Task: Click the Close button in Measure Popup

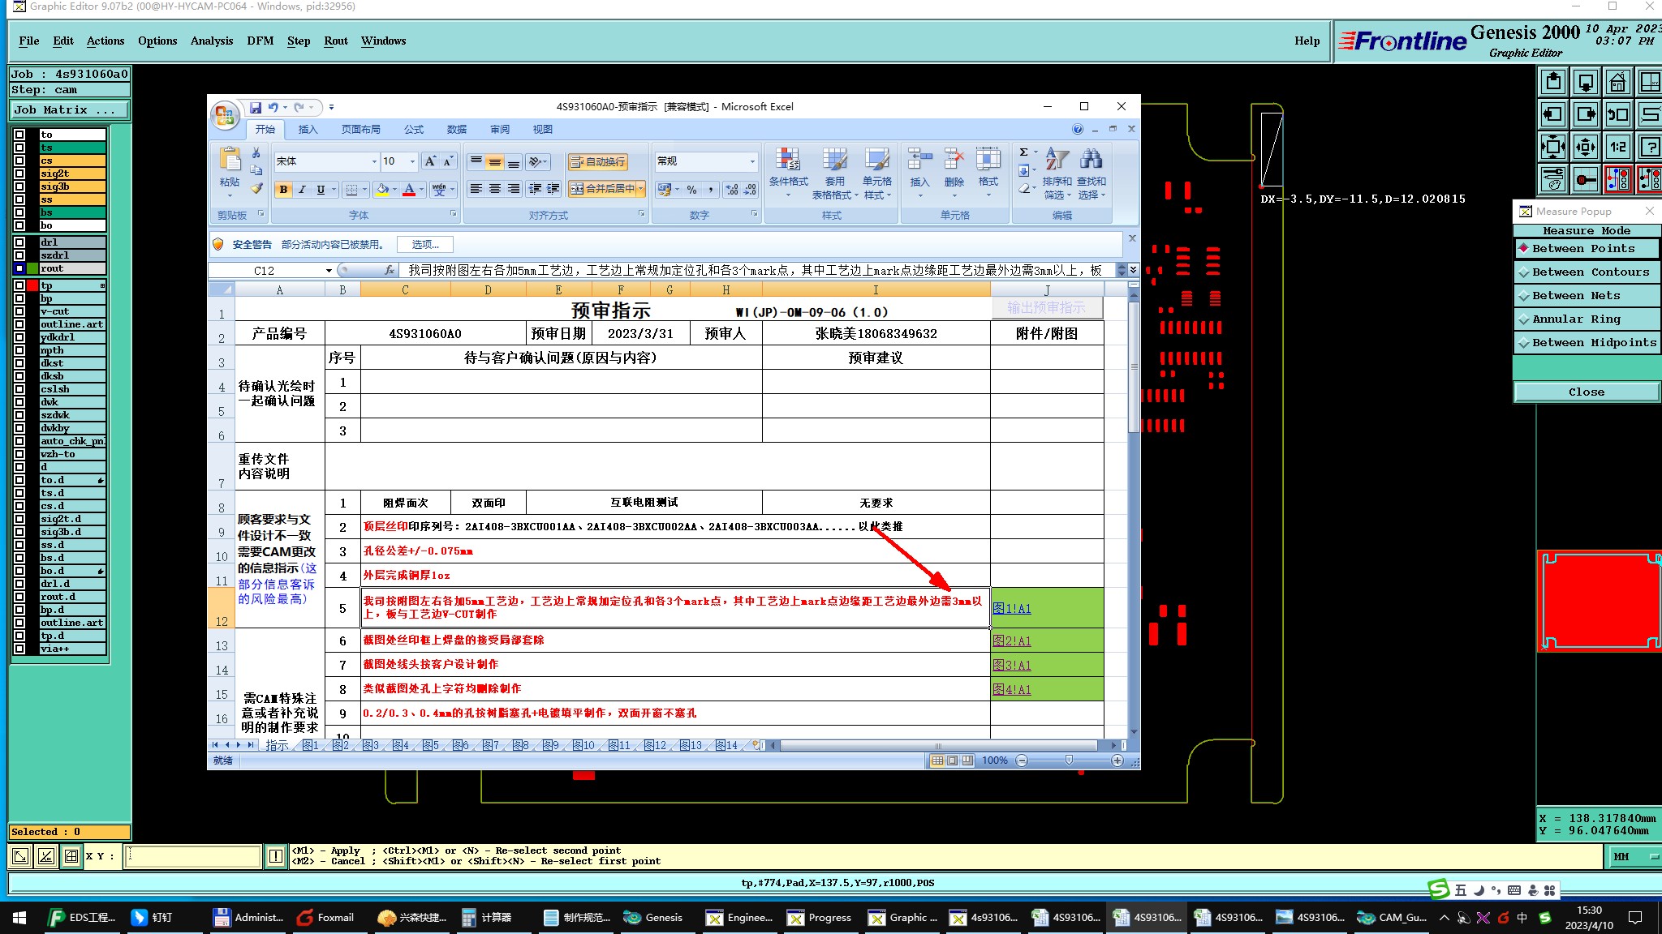Action: [1586, 392]
